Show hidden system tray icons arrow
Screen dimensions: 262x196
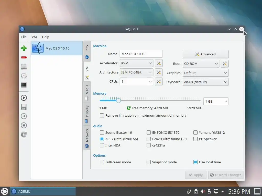(223, 191)
